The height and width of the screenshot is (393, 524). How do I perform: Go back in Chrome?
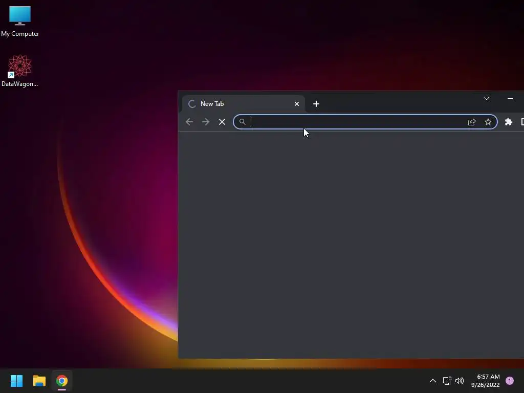(x=189, y=122)
